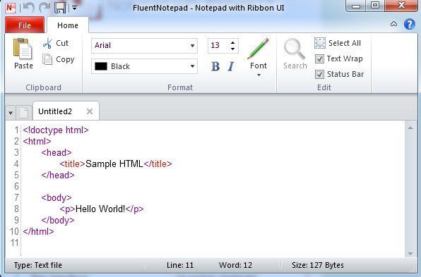
Task: Copy the selection with the Copy button
Action: tap(58, 59)
